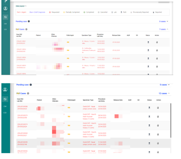This screenshot has height=159, width=181.
Task: Click info icon beside Pending case in 12-cases view
Action: click(x=31, y=85)
